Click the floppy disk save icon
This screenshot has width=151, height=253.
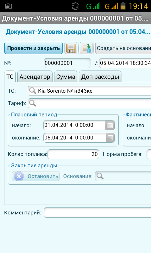(x=71, y=48)
